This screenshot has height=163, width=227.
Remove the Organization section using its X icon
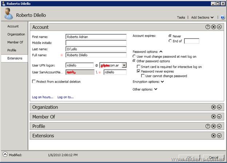pos(214,107)
